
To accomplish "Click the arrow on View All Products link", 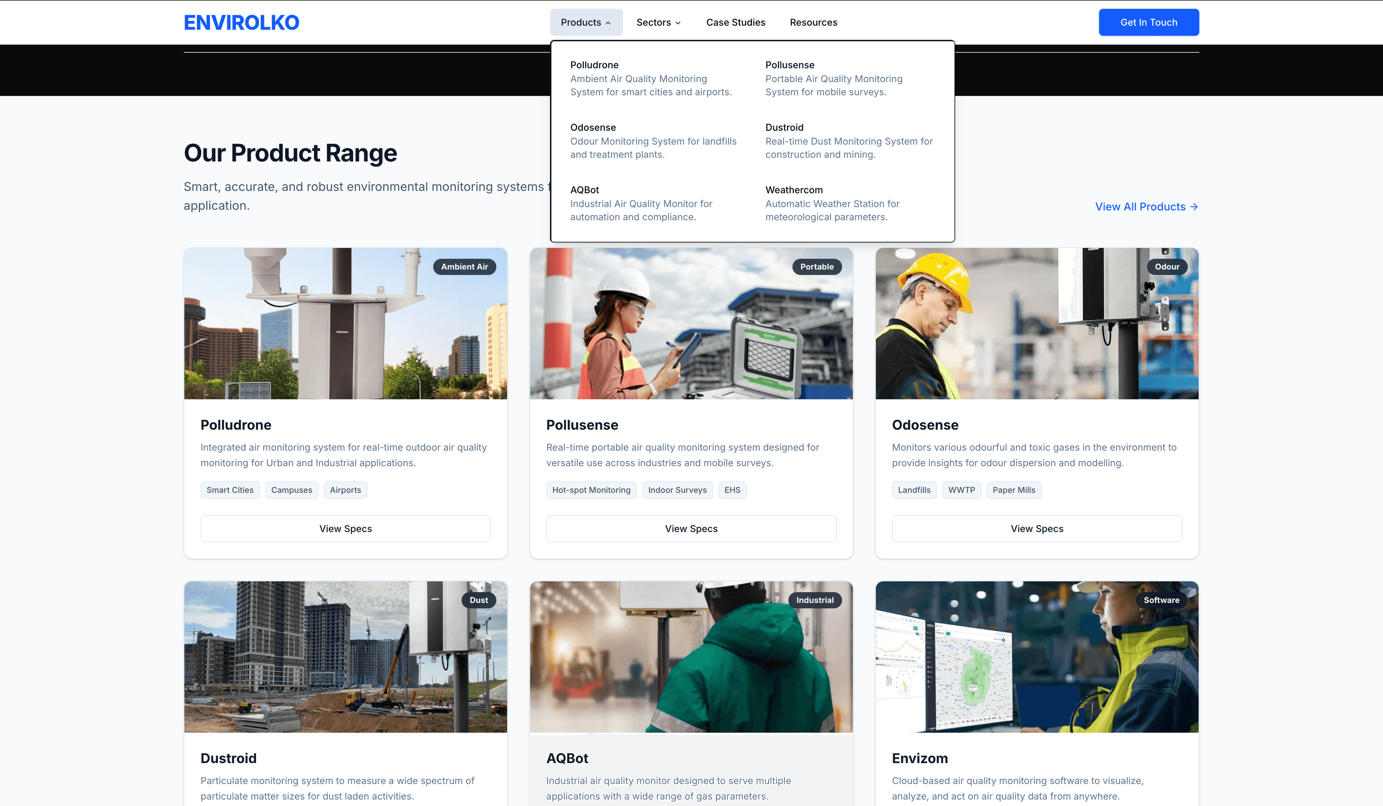I will [1195, 206].
